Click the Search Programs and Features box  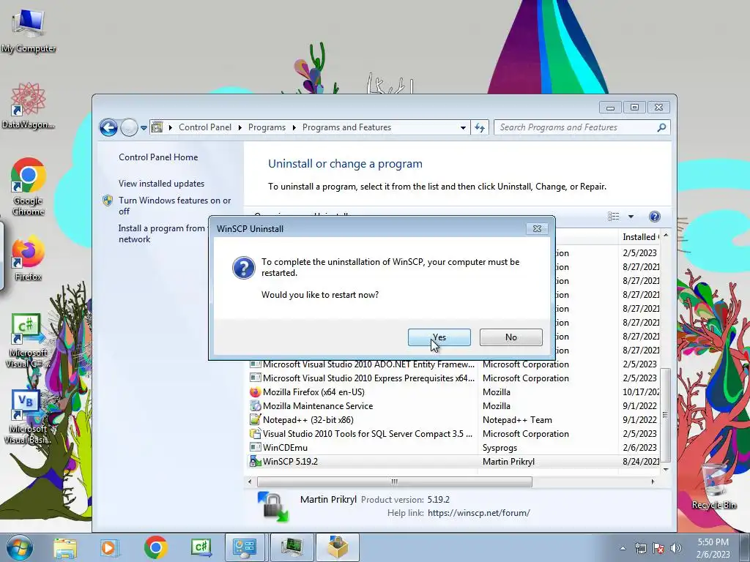coord(574,127)
